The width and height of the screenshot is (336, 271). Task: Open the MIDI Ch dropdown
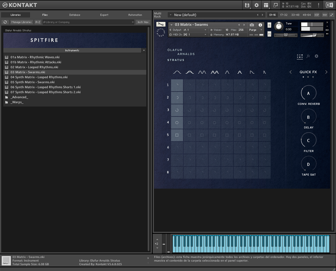click(x=188, y=35)
